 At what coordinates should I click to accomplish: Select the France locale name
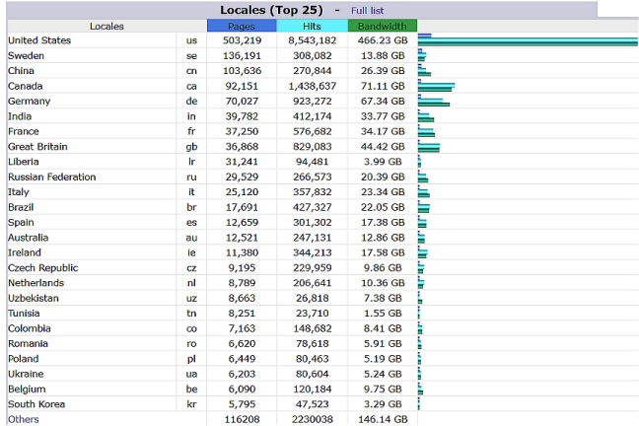pyautogui.click(x=24, y=131)
